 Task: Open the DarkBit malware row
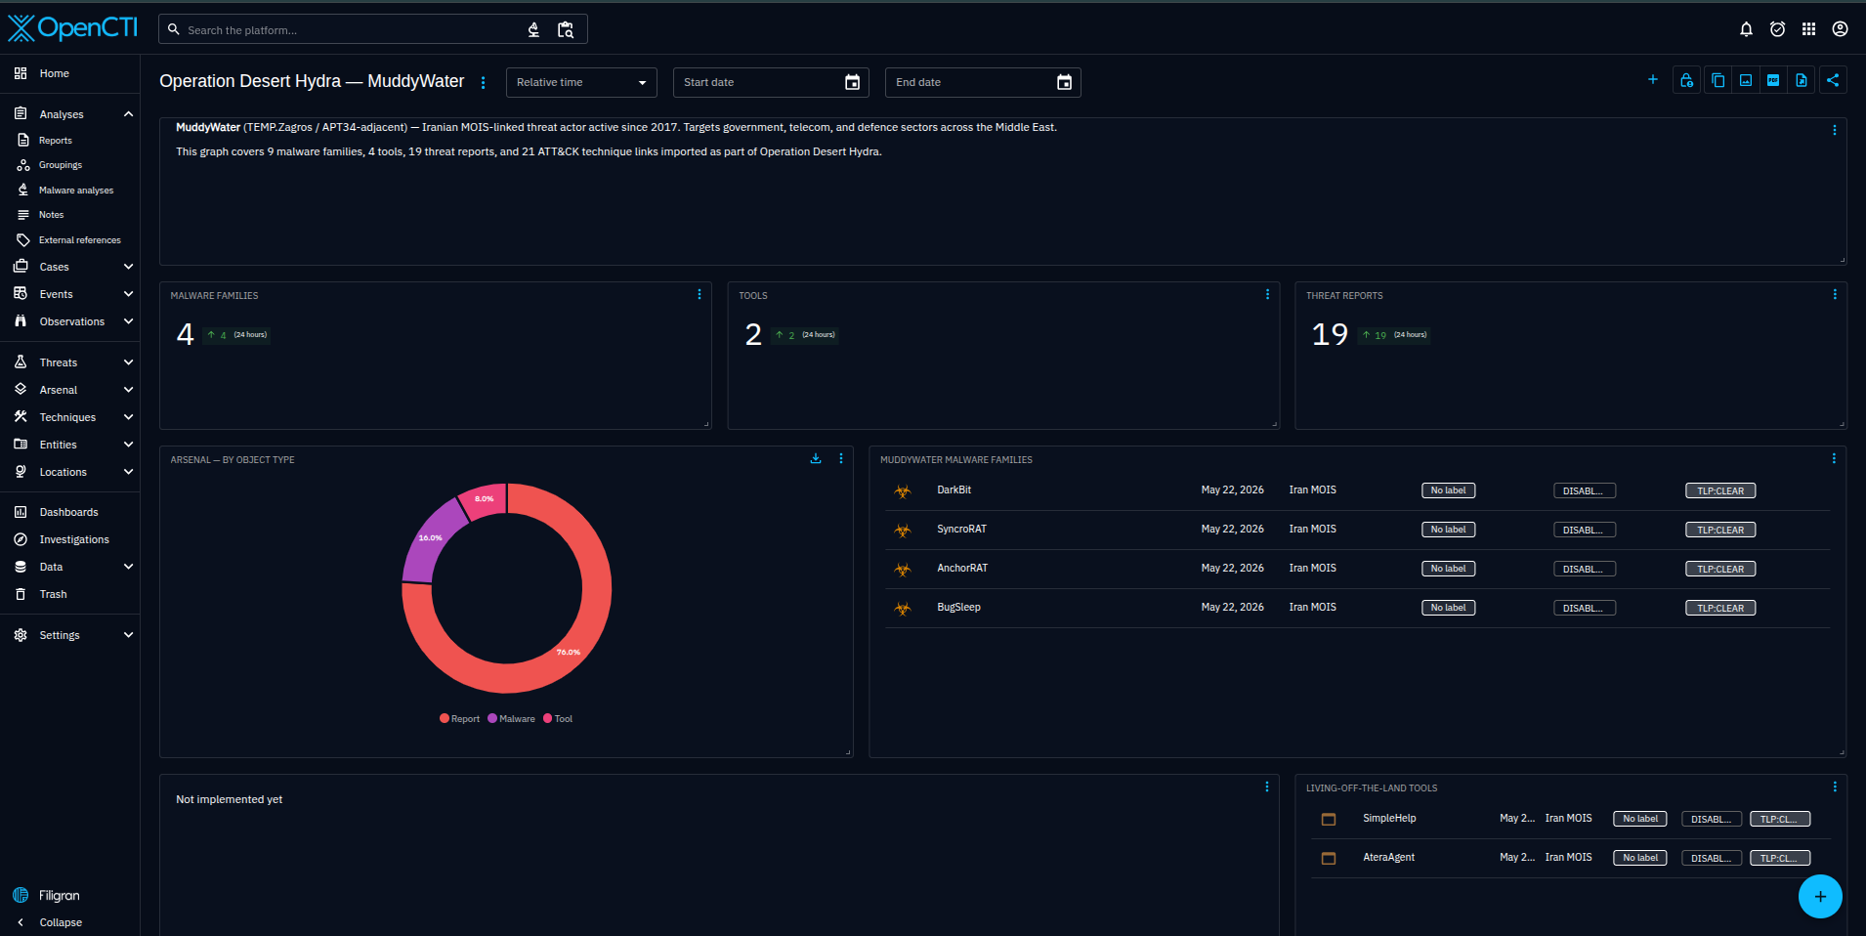pos(1357,490)
